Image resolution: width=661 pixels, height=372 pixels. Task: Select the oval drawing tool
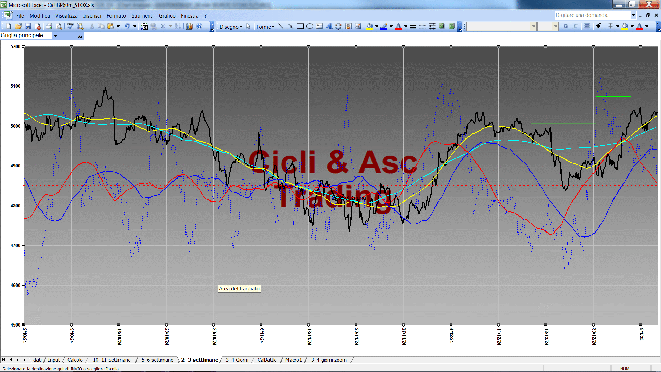(x=309, y=26)
